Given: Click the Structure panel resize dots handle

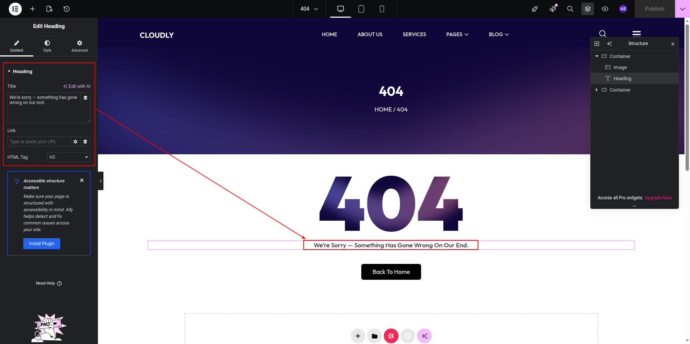Looking at the screenshot, I should tap(635, 206).
